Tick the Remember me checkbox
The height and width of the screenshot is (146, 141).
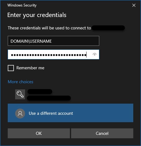11,68
